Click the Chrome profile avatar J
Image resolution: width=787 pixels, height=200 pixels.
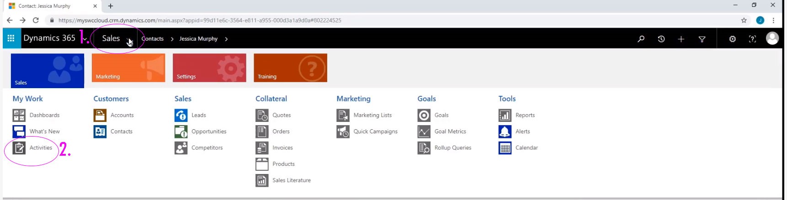(760, 20)
